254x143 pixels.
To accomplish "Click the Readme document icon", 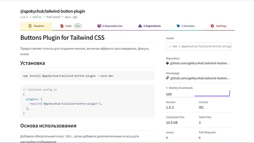I will tap(30, 26).
